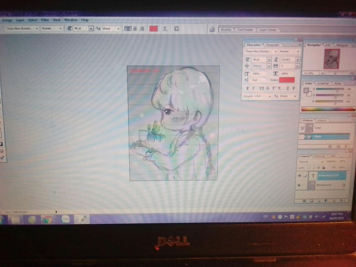Open the Select menu

click(32, 20)
